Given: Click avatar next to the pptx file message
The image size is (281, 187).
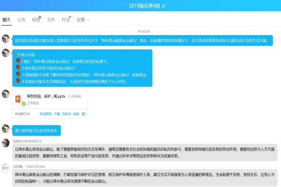Looking at the screenshot, I should [x=6, y=93].
